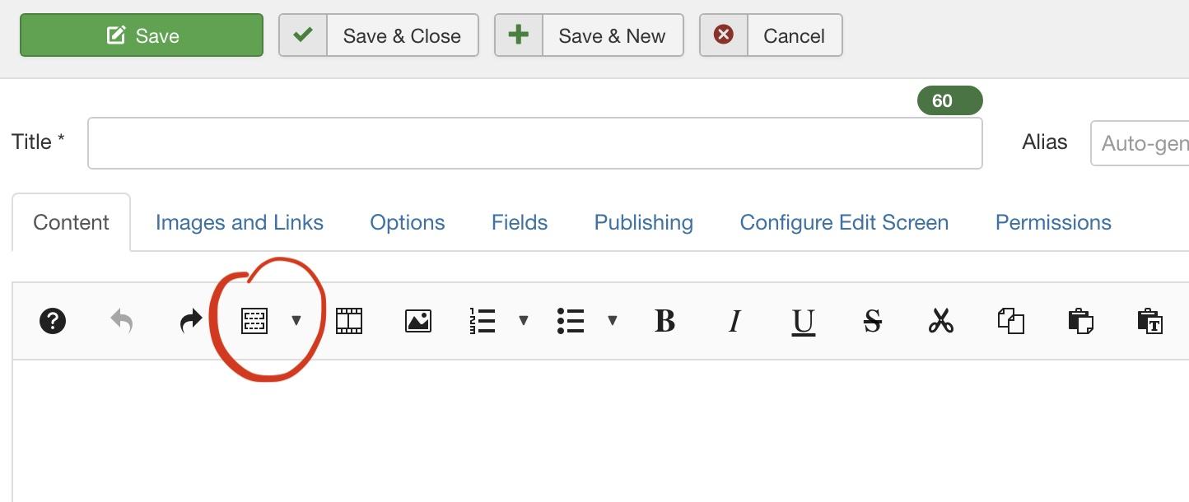The height and width of the screenshot is (502, 1189).
Task: Open the dropdown arrow beside the circled icon
Action: click(296, 321)
